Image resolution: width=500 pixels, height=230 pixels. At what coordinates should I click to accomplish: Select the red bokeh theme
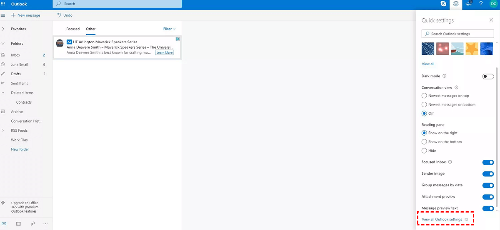click(442, 49)
